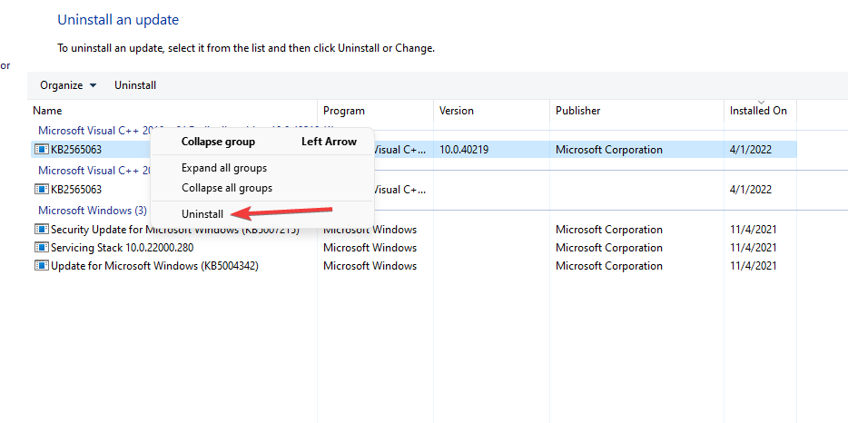This screenshot has width=848, height=423.
Task: Select the Servicing Stack 10.0.22000.280 entry name
Action: click(x=122, y=248)
